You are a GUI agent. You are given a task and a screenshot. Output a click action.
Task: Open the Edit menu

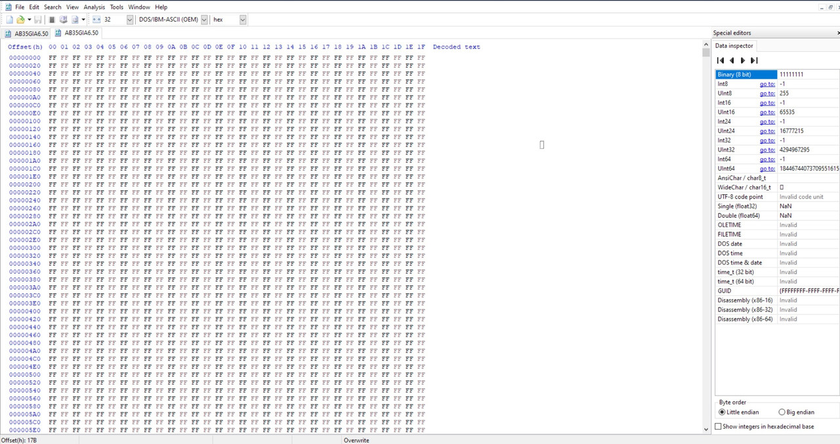[34, 7]
